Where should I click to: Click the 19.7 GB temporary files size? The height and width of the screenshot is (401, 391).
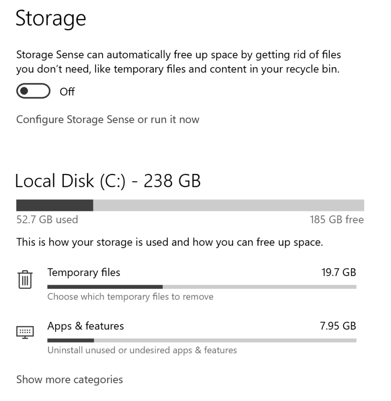(338, 273)
